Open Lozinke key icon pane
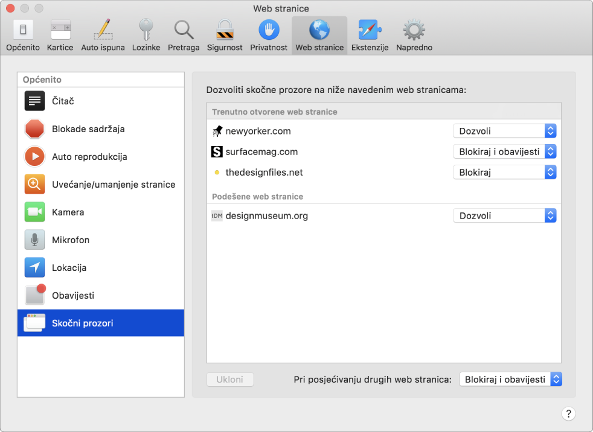Screen dimensions: 593x432 (146, 36)
